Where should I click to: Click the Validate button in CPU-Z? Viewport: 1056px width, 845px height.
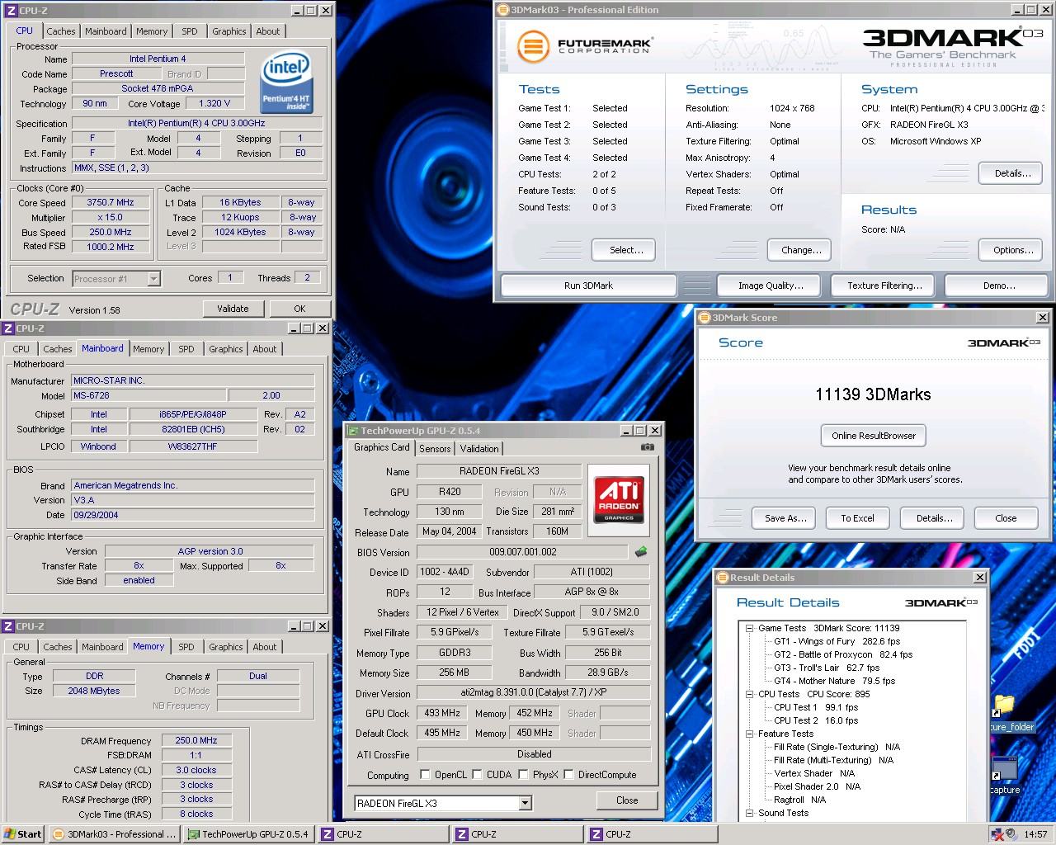pyautogui.click(x=233, y=309)
